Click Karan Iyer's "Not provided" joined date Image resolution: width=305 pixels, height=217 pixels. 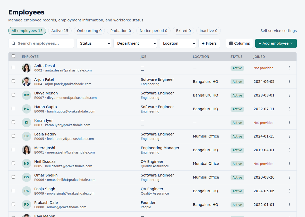click(x=263, y=123)
